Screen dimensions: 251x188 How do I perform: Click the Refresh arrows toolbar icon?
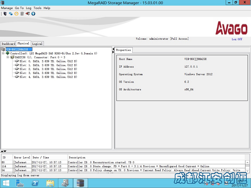tap(11, 14)
